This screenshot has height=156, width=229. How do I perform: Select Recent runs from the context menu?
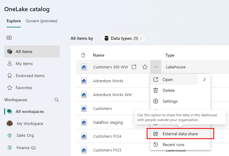click(180, 145)
